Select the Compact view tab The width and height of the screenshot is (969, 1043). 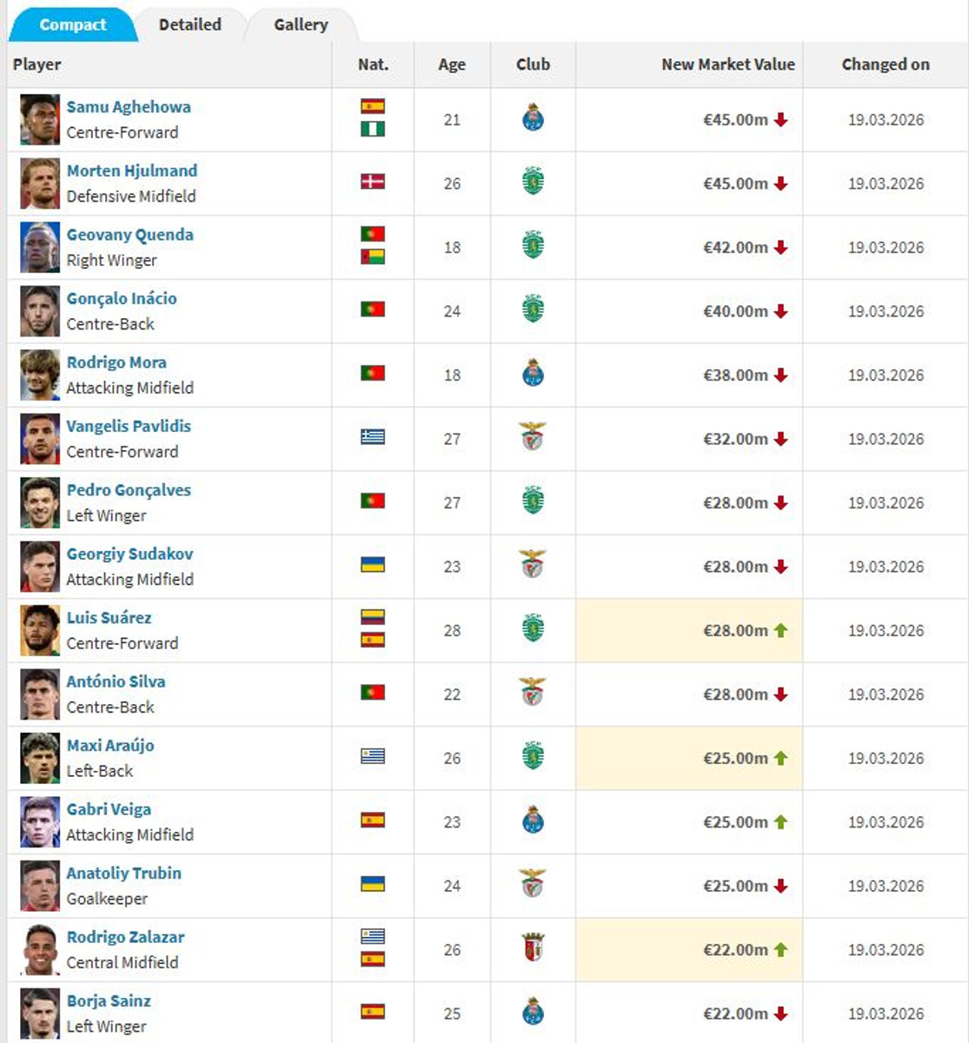[73, 24]
